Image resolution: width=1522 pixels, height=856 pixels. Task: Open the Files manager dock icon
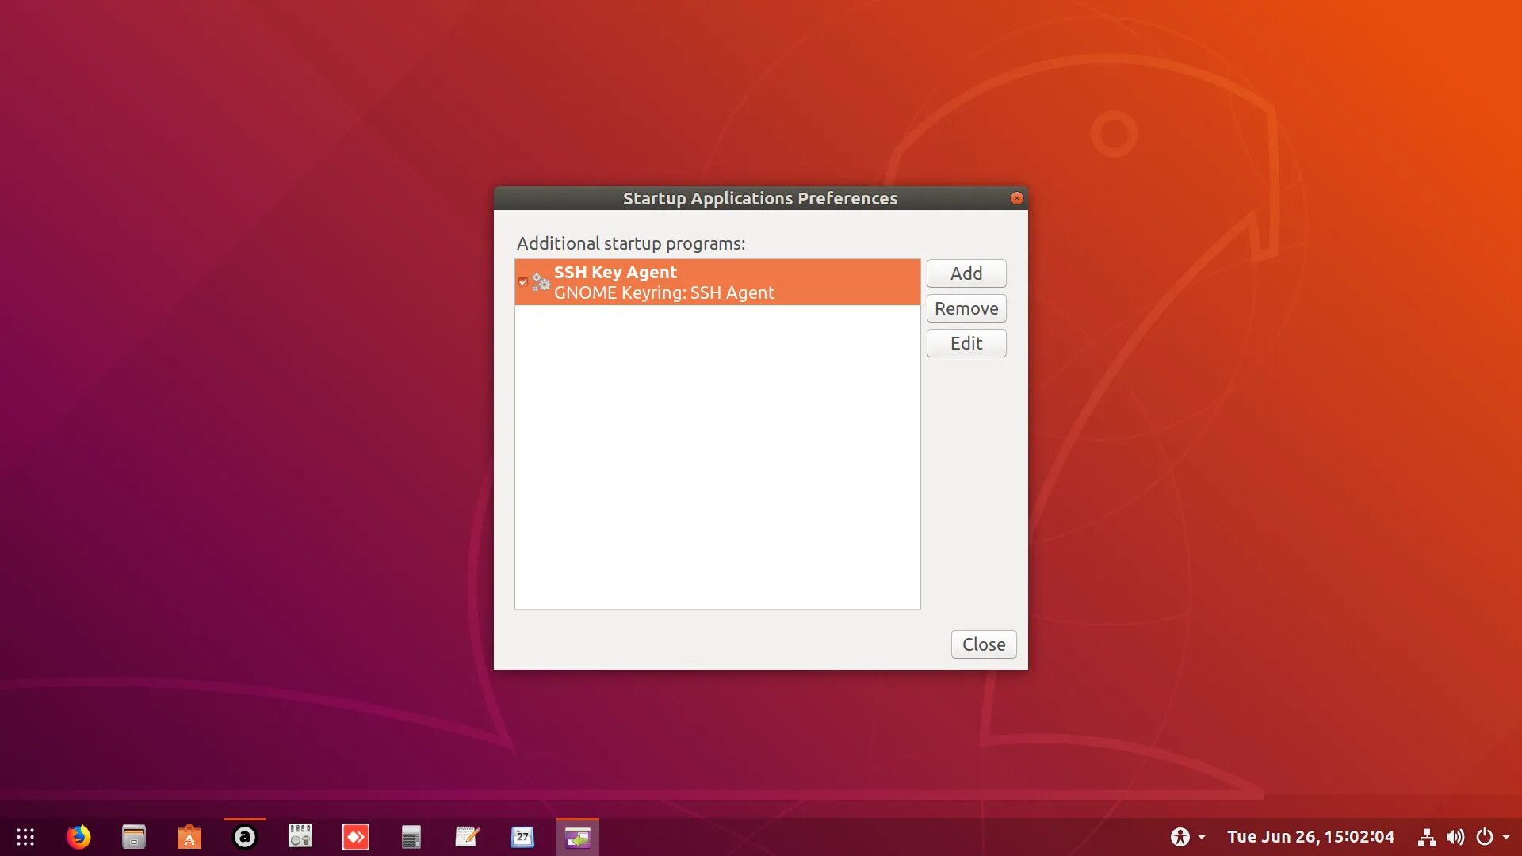133,837
